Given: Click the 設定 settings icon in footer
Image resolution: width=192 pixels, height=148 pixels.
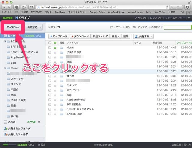Looking at the screenshot, I should coord(39,145).
